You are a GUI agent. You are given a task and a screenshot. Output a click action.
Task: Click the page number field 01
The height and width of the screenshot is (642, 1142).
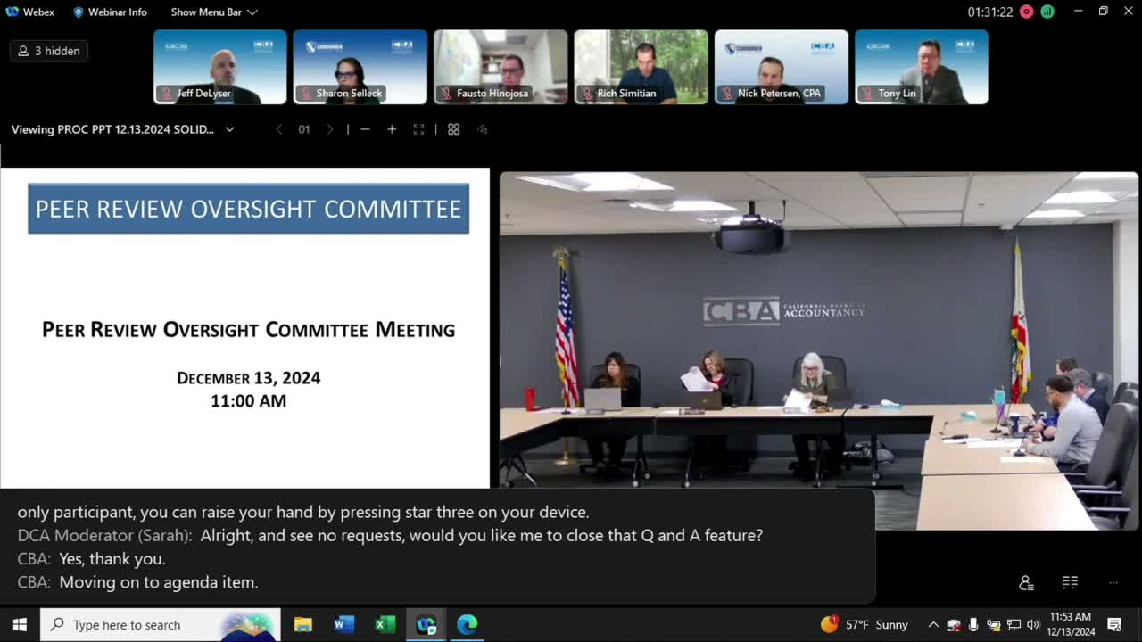[x=304, y=129]
